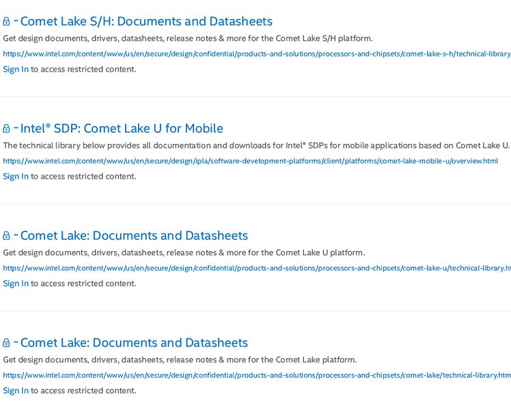
Task: Click lock icon beside Comet Lake S/H title
Action: pyautogui.click(x=6, y=21)
